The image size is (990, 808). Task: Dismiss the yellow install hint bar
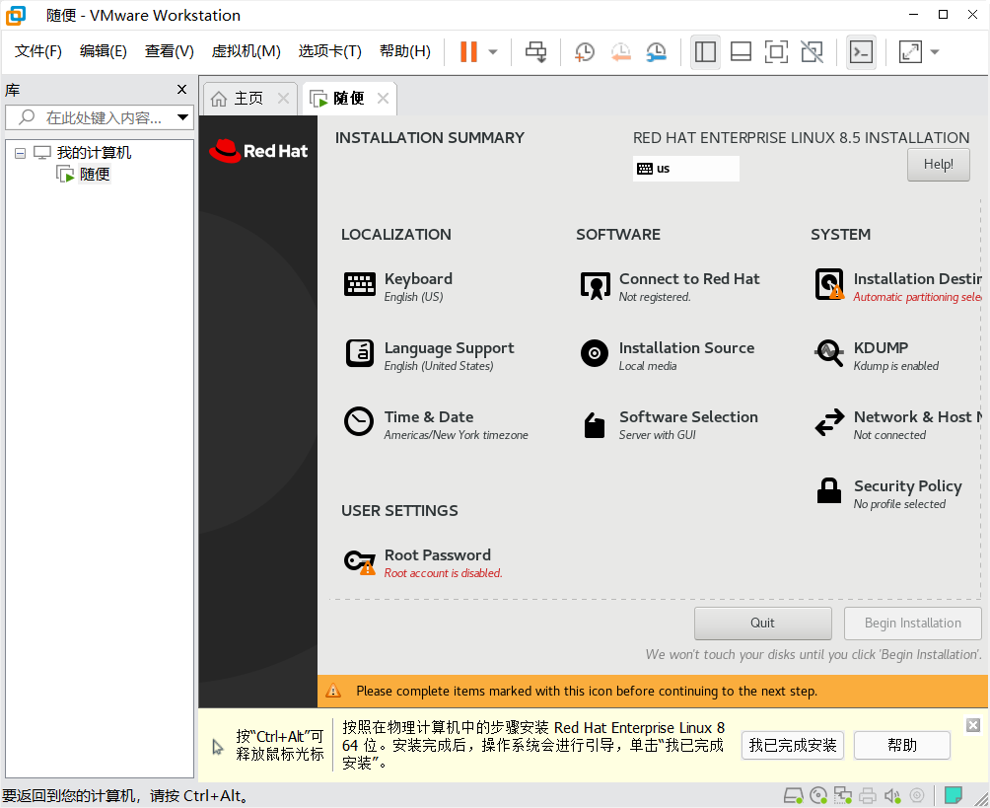pos(973,725)
